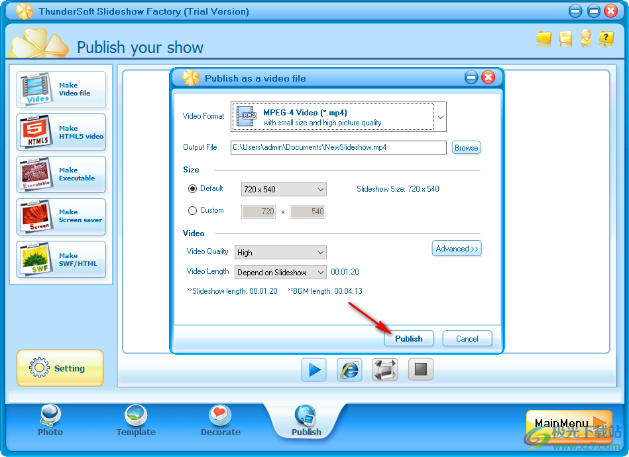Maximize the ThunderSoft main window
The width and height of the screenshot is (629, 457).
(x=593, y=11)
